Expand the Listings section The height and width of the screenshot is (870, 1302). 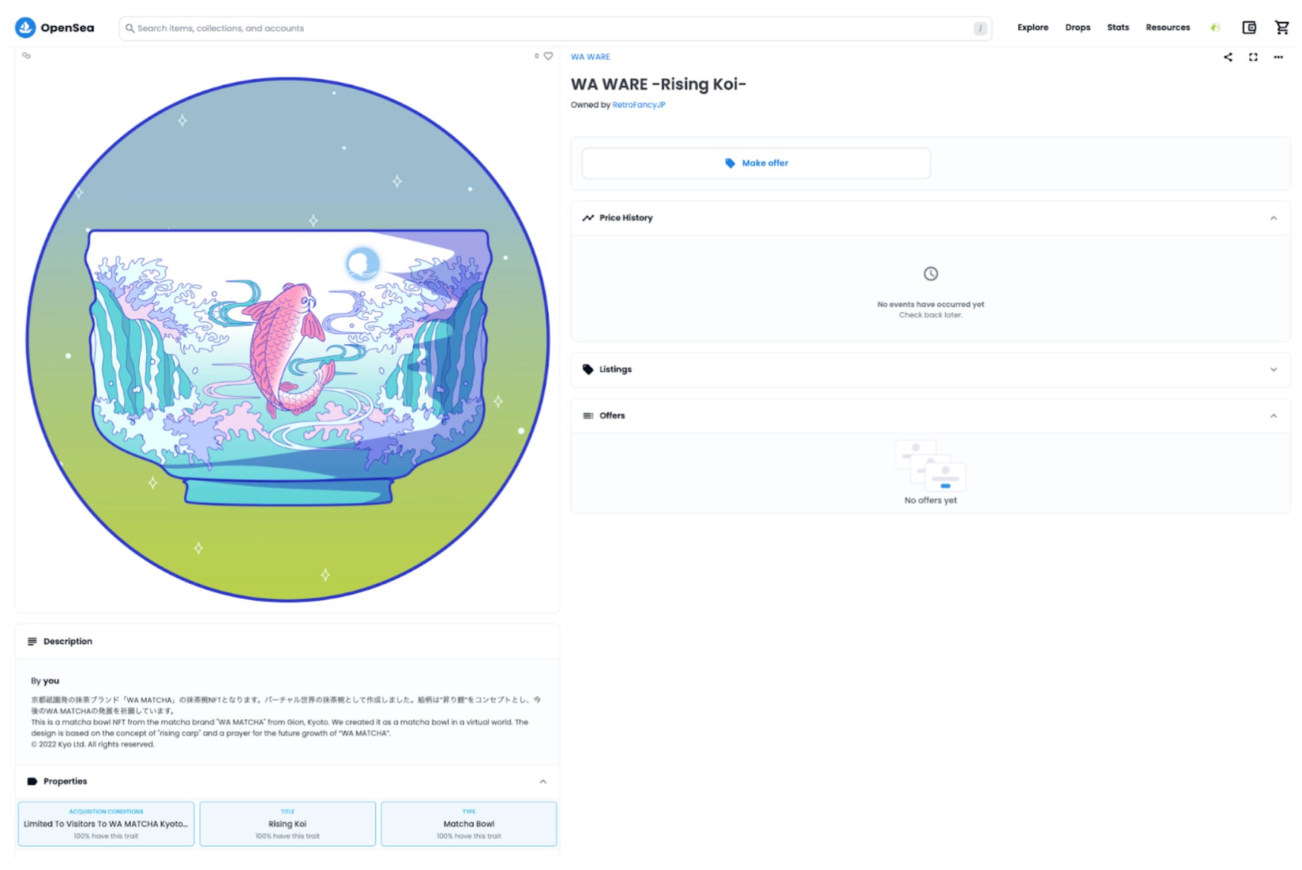(1273, 369)
